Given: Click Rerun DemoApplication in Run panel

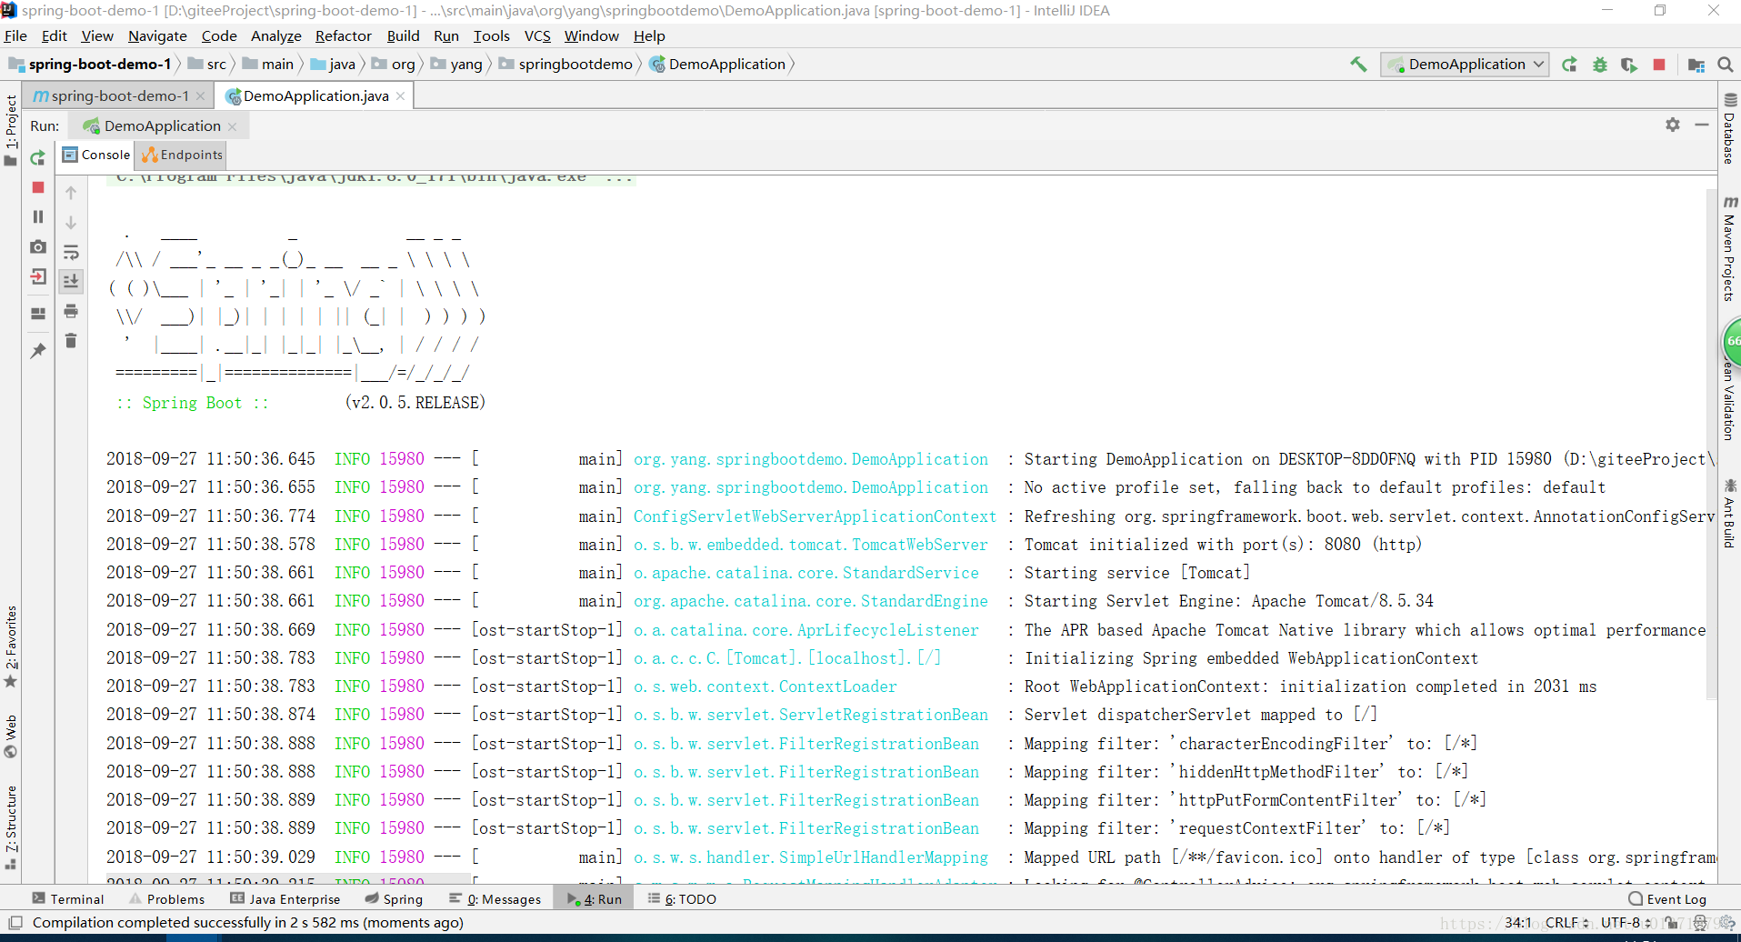Looking at the screenshot, I should [37, 158].
